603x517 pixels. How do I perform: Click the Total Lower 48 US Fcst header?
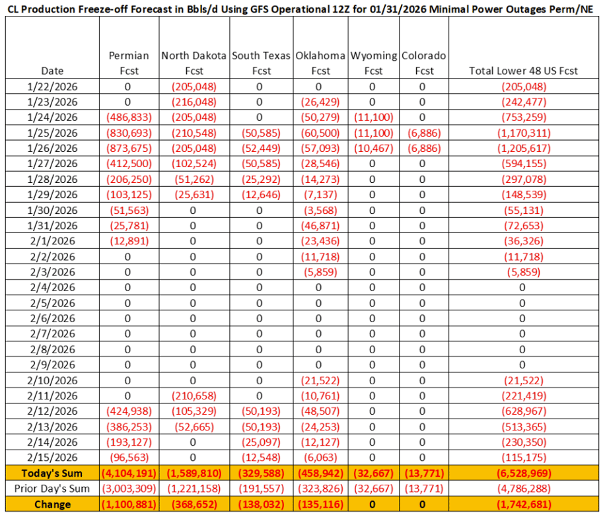tap(523, 71)
